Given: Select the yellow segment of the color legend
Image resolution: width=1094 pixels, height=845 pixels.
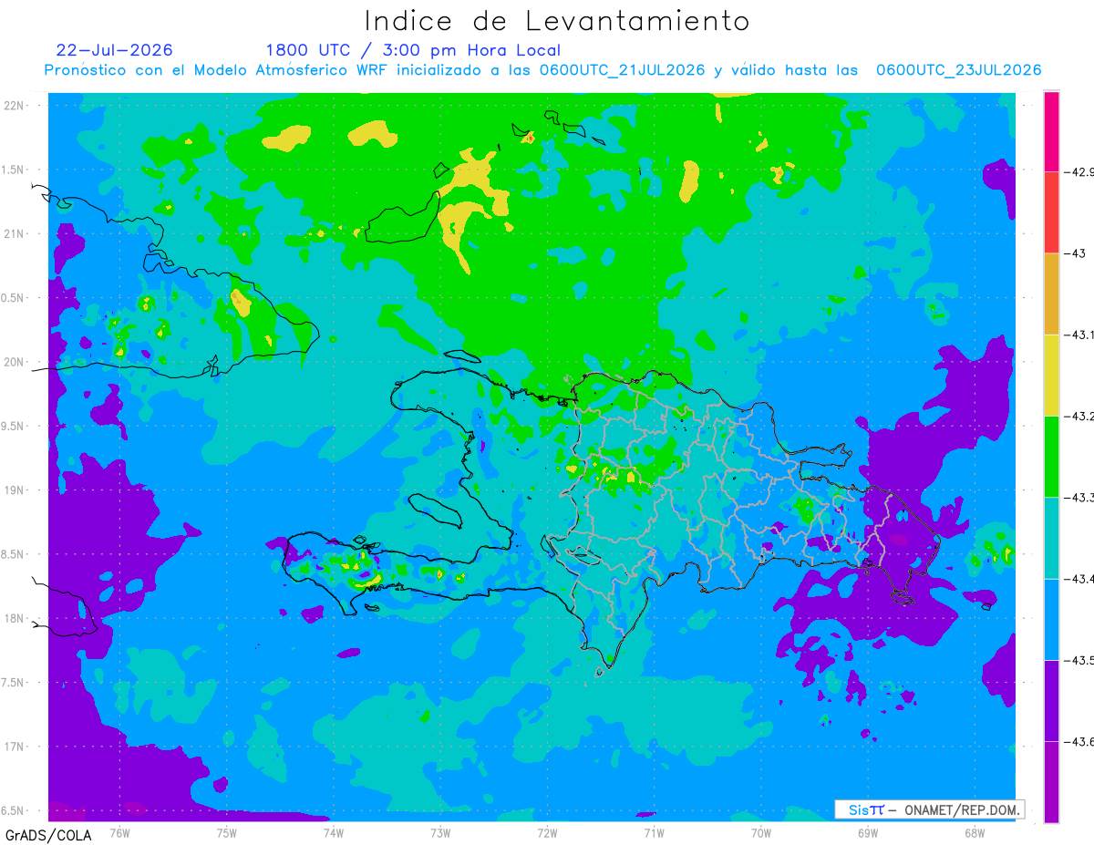Looking at the screenshot, I should [x=1051, y=375].
